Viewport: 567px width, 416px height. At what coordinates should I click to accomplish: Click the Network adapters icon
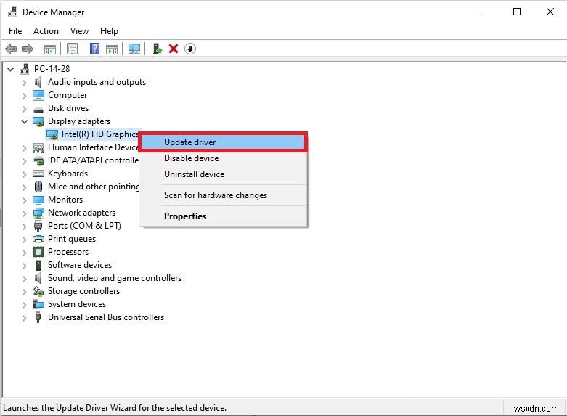point(38,213)
